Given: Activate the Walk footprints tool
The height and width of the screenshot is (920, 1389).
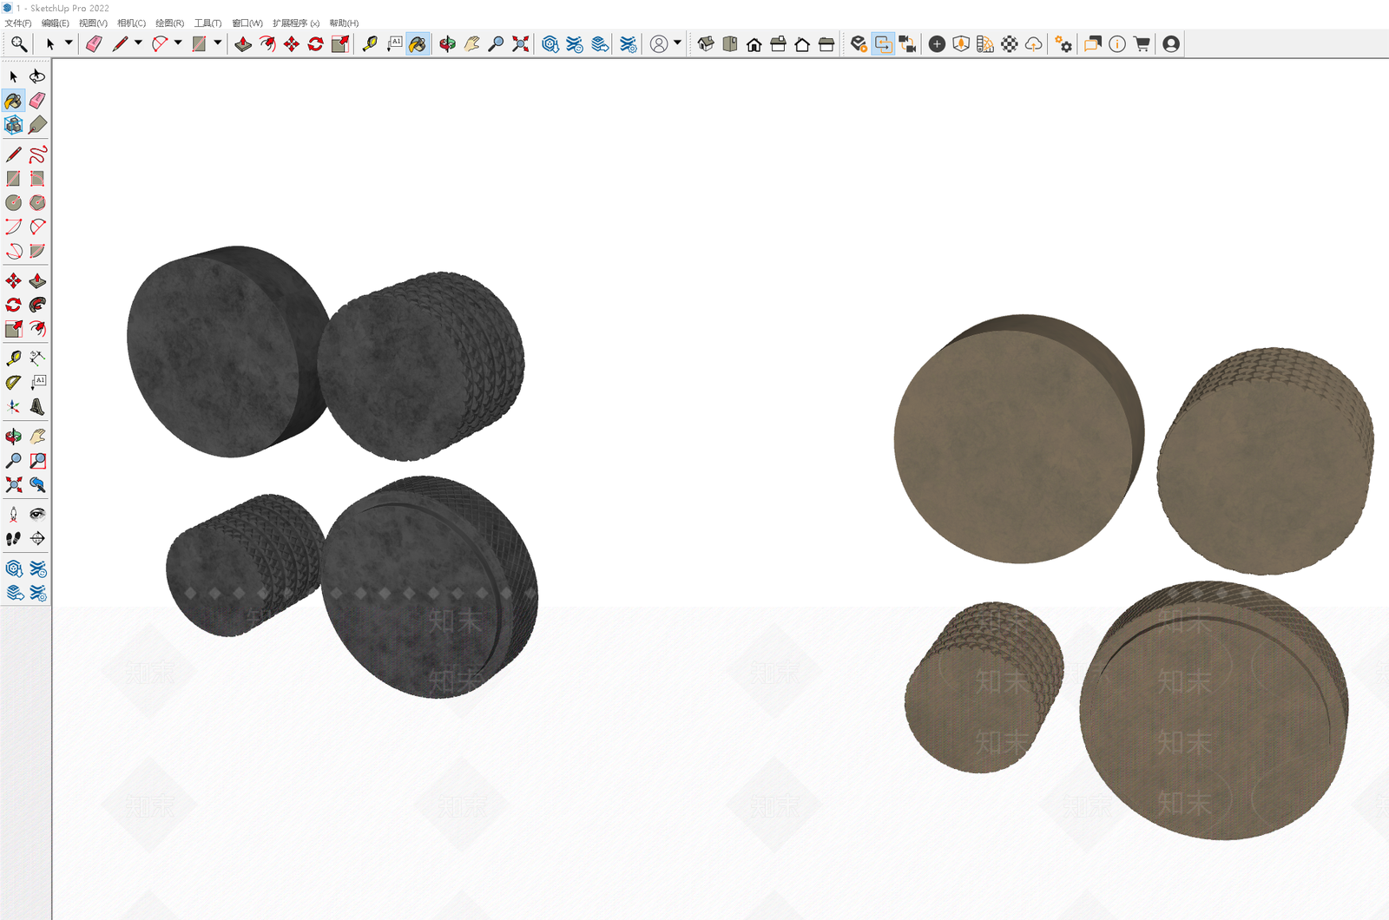Looking at the screenshot, I should 13,538.
